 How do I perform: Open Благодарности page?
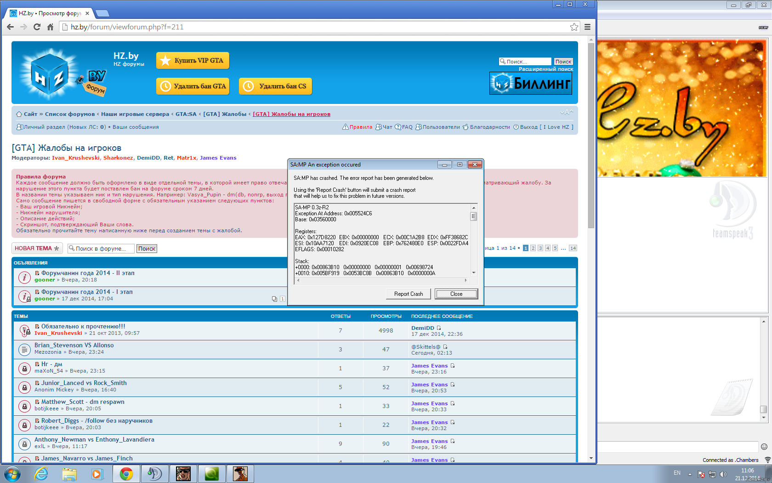click(x=486, y=127)
